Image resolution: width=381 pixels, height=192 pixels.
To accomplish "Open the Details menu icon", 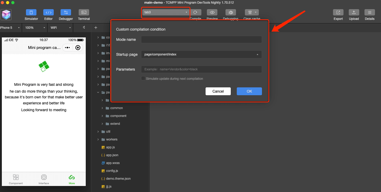I will (x=369, y=12).
